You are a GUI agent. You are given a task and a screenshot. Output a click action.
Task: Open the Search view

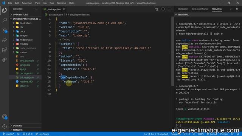(x=5, y=20)
